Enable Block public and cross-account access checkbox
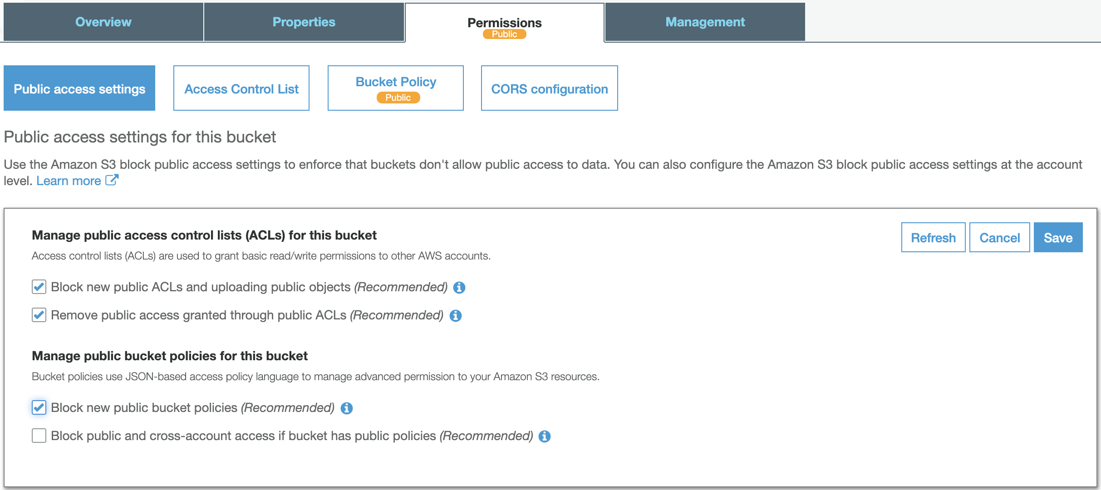 (x=39, y=436)
